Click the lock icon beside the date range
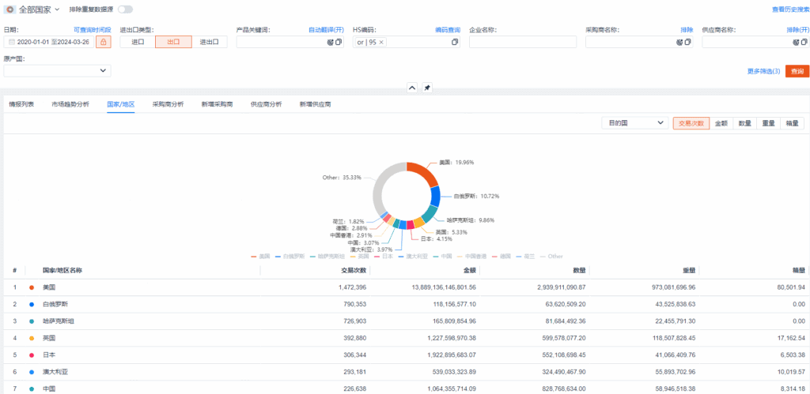The width and height of the screenshot is (810, 394). 103,42
